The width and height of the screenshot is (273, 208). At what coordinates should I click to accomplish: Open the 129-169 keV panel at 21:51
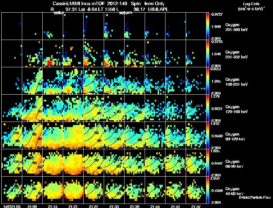(175, 108)
